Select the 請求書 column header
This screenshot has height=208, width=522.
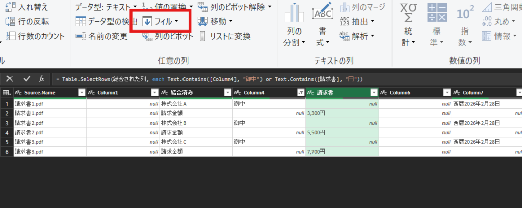(x=336, y=93)
